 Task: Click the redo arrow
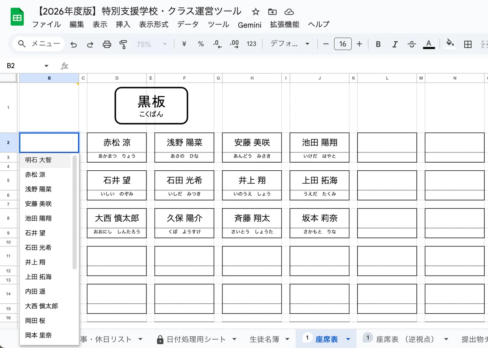click(x=90, y=44)
